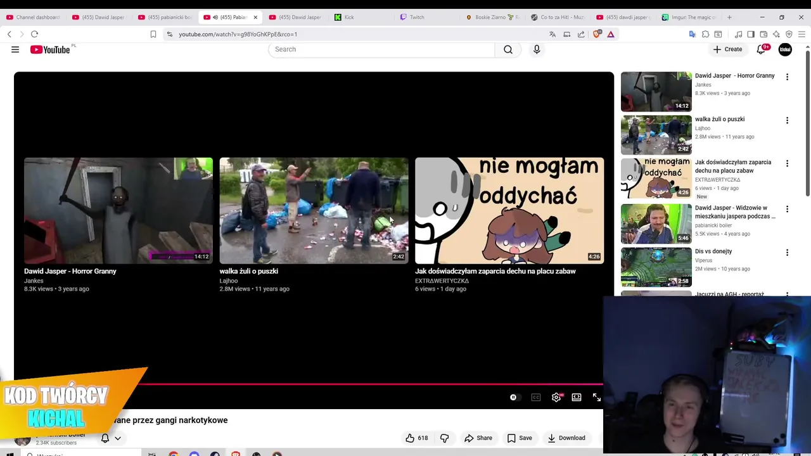This screenshot has height=456, width=811.
Task: Click the install app icon in address bar
Action: point(567,34)
